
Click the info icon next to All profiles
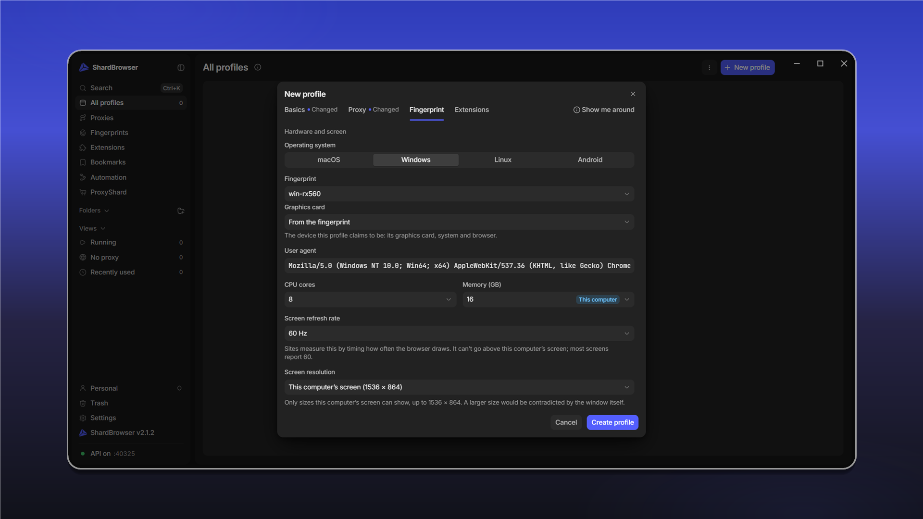point(258,67)
